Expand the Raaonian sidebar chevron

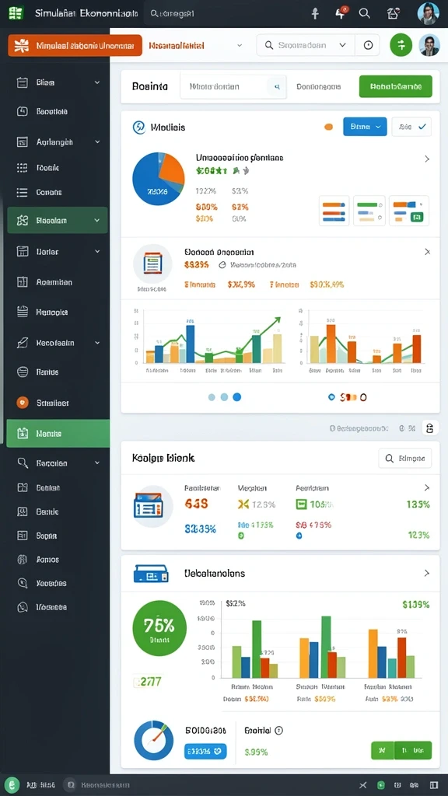click(97, 463)
